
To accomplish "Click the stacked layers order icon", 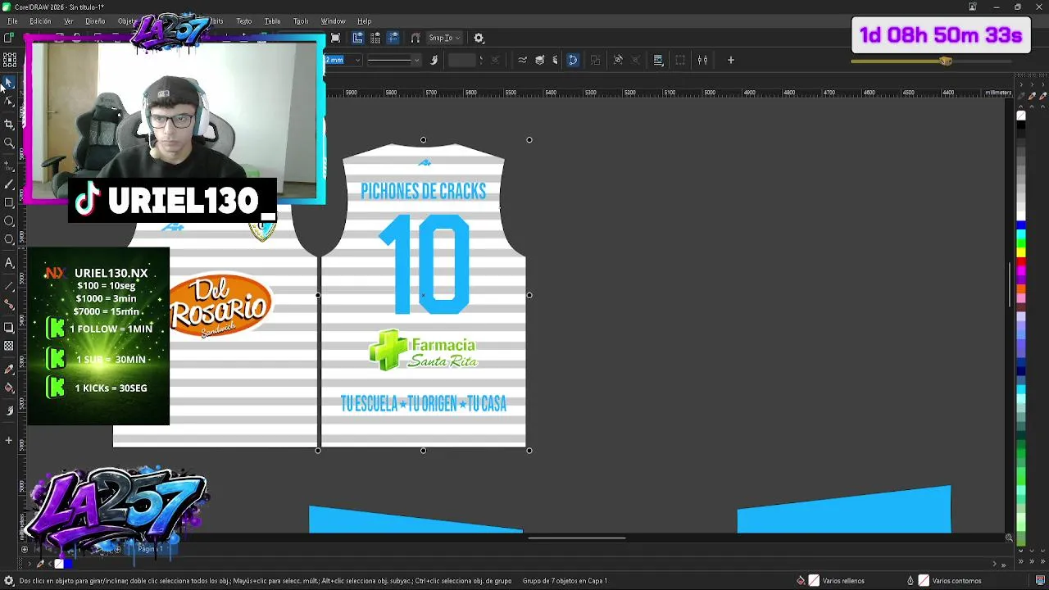I will tap(539, 60).
